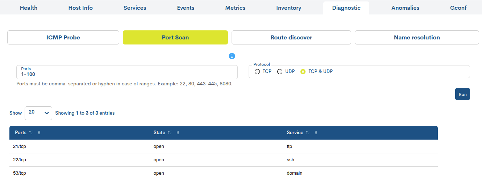The height and width of the screenshot is (183, 482).
Task: Open the Anomalies tab
Action: pos(405,8)
